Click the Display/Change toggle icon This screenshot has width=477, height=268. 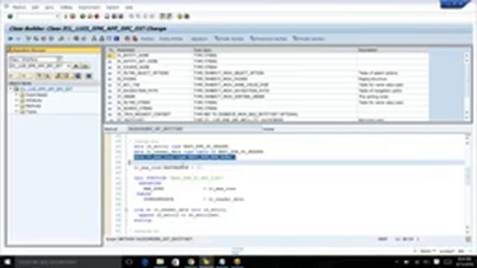point(28,39)
